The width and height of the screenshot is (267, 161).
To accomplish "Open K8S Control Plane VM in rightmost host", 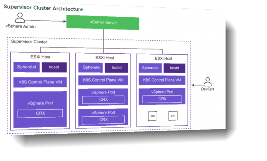I will point(162,80).
